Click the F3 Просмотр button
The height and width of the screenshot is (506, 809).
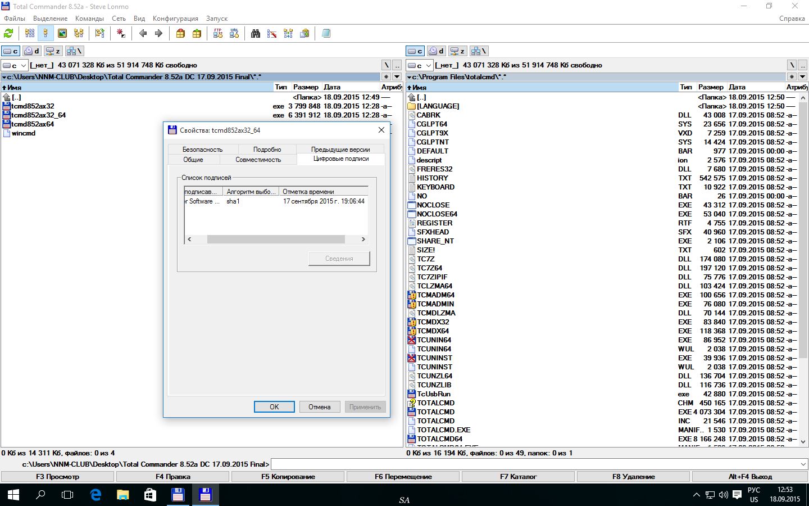[x=57, y=477]
